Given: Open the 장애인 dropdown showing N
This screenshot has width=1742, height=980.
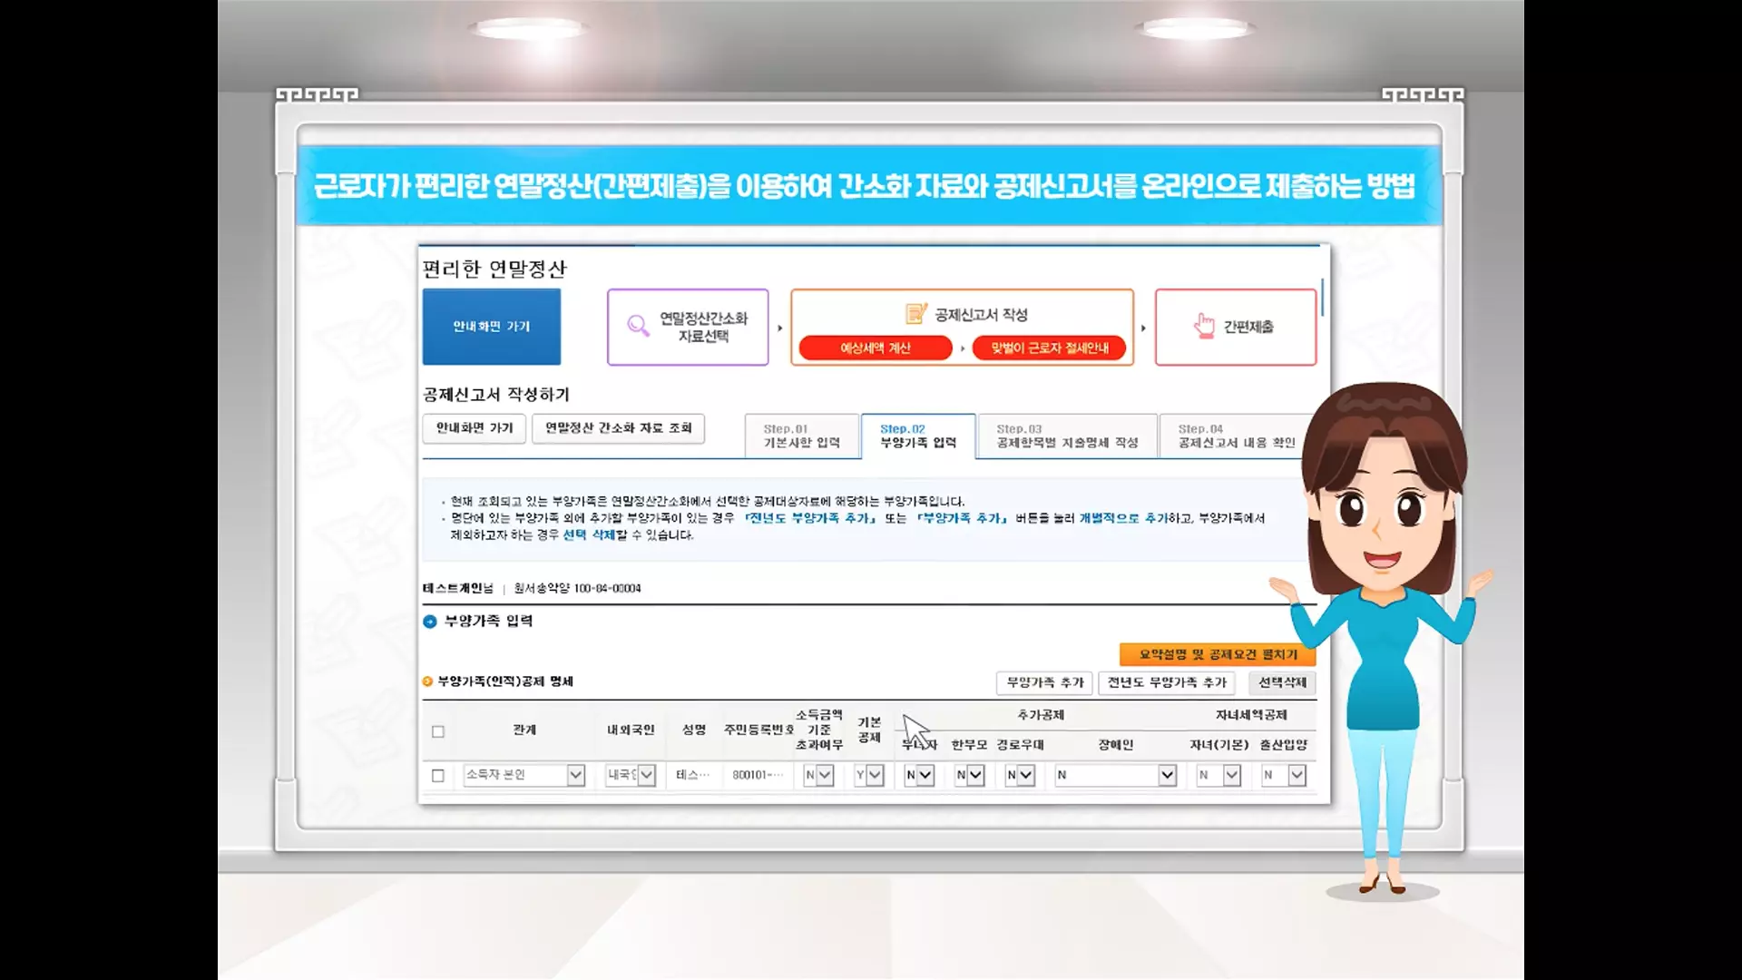Looking at the screenshot, I should [x=1116, y=775].
